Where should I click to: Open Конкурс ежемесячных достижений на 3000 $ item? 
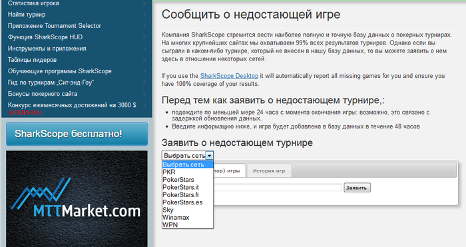(72, 109)
